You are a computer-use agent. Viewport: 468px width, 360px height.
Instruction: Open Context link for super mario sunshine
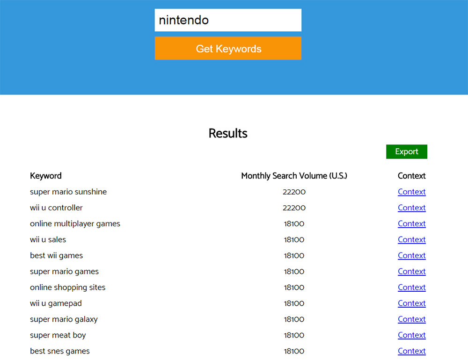(x=411, y=192)
